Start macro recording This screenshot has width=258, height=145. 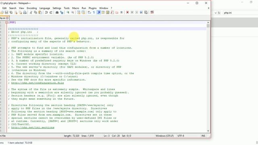(x=127, y=12)
